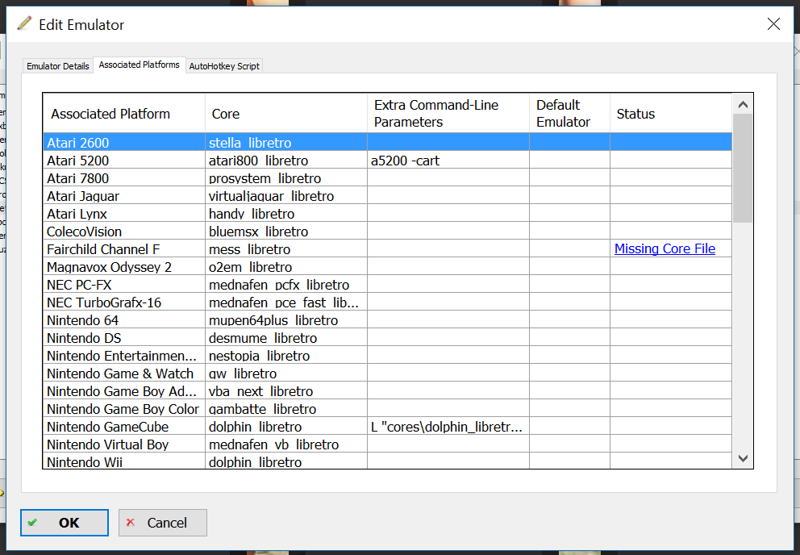Click the atari800_libretro core cell
The height and width of the screenshot is (555, 800).
coord(286,160)
